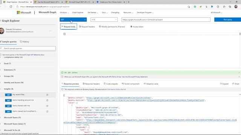Open the browser Collections icon
The image size is (241, 135).
coord(230,7)
